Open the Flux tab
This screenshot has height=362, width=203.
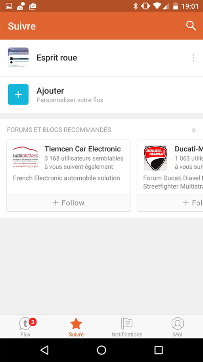(25, 327)
